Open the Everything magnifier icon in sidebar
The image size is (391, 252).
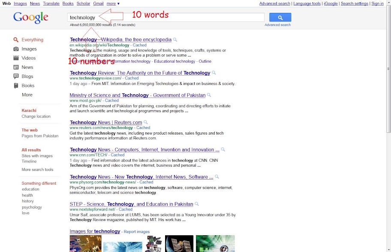[16, 39]
